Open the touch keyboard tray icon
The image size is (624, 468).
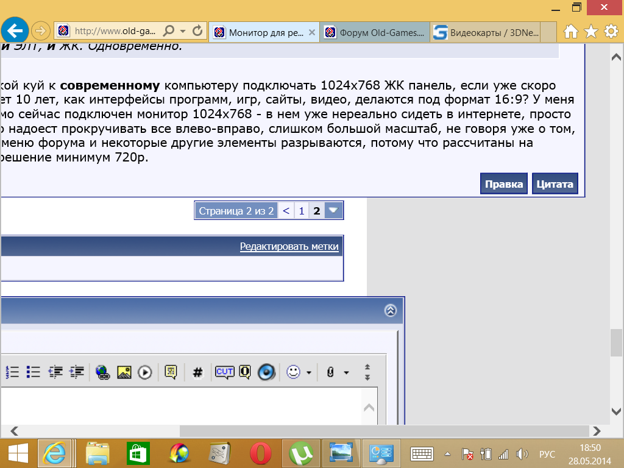point(422,453)
